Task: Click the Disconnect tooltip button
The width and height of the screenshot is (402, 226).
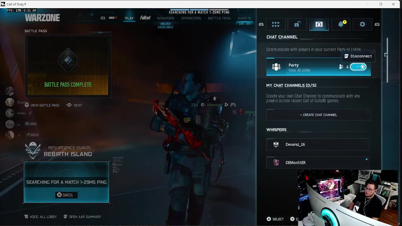Action: [358, 56]
